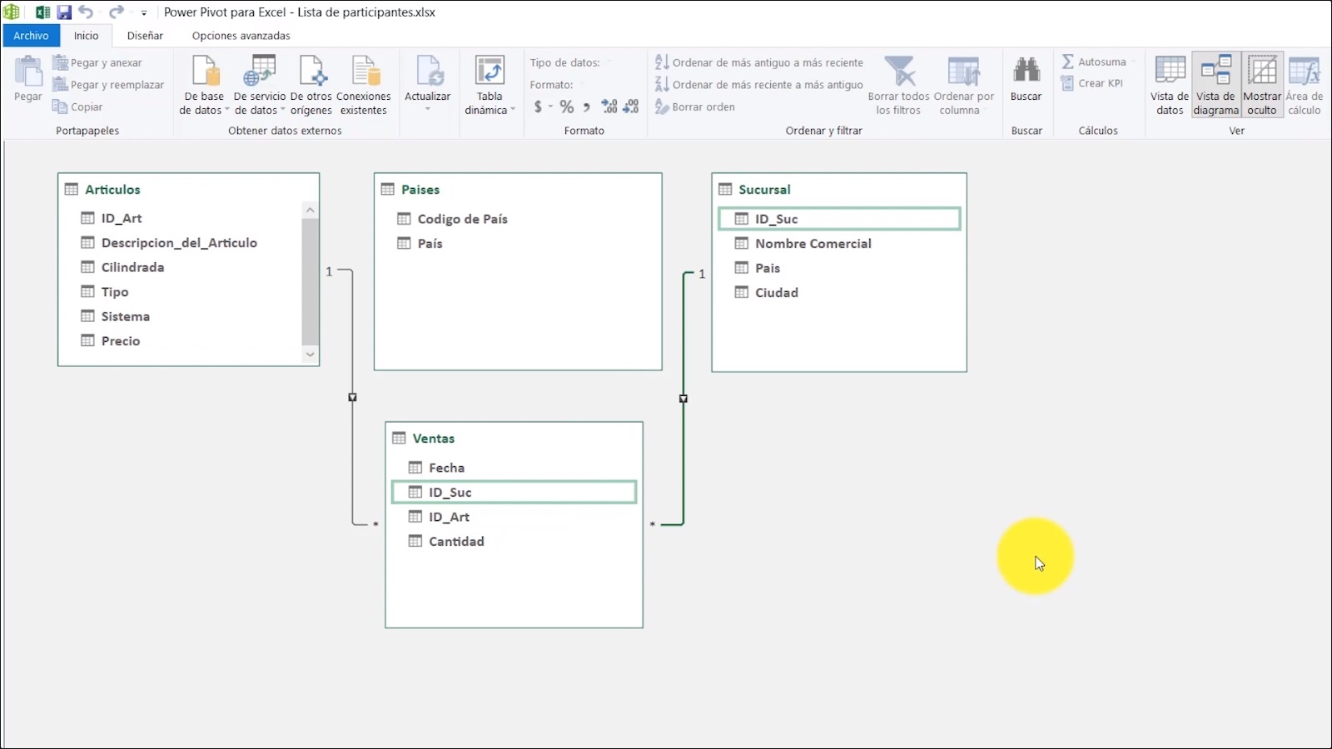Open the Tabla dinámica menu
The height and width of the screenshot is (749, 1332).
(490, 85)
